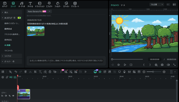The height and width of the screenshot is (102, 179).
Task: Take a snapshot with the camera icon
Action: (162, 65)
